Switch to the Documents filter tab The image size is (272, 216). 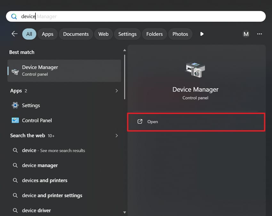click(76, 34)
